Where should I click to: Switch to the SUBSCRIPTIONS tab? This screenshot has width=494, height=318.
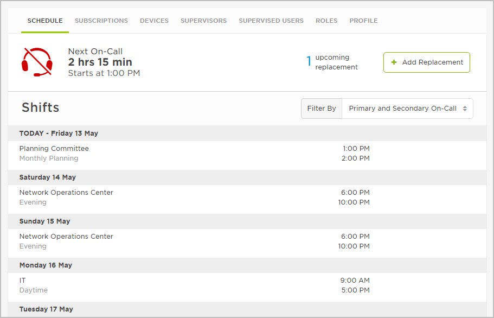pos(101,21)
